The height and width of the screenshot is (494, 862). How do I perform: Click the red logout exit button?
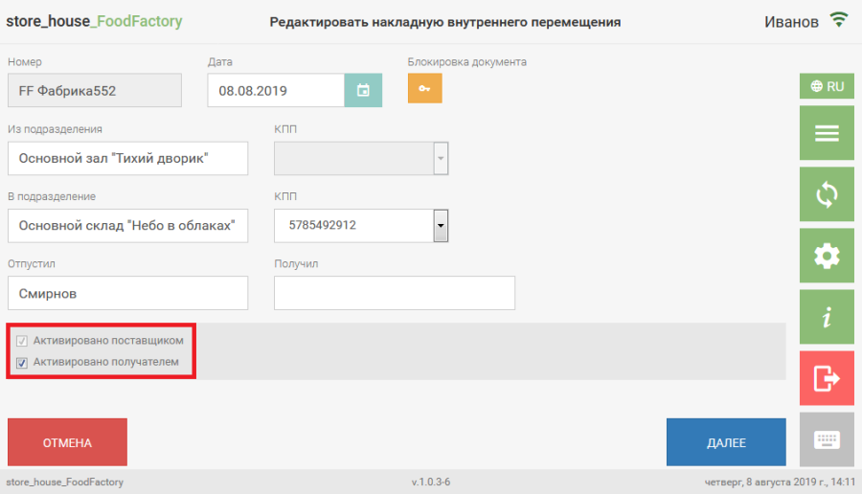click(x=826, y=378)
